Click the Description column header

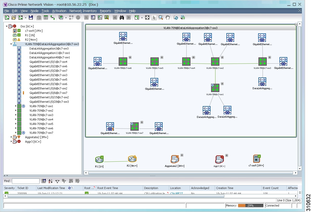pyautogui.click(x=156, y=188)
